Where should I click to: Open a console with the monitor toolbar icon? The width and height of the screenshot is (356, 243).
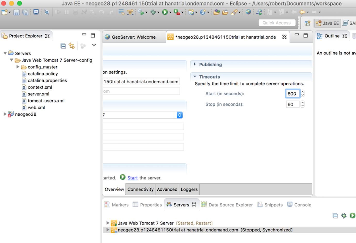36,12
